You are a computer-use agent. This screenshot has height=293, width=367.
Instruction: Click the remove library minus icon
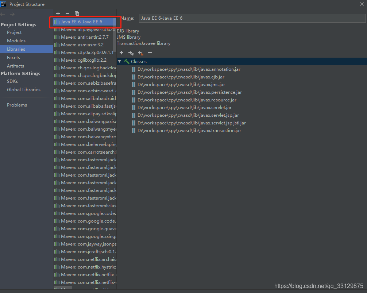pos(67,14)
